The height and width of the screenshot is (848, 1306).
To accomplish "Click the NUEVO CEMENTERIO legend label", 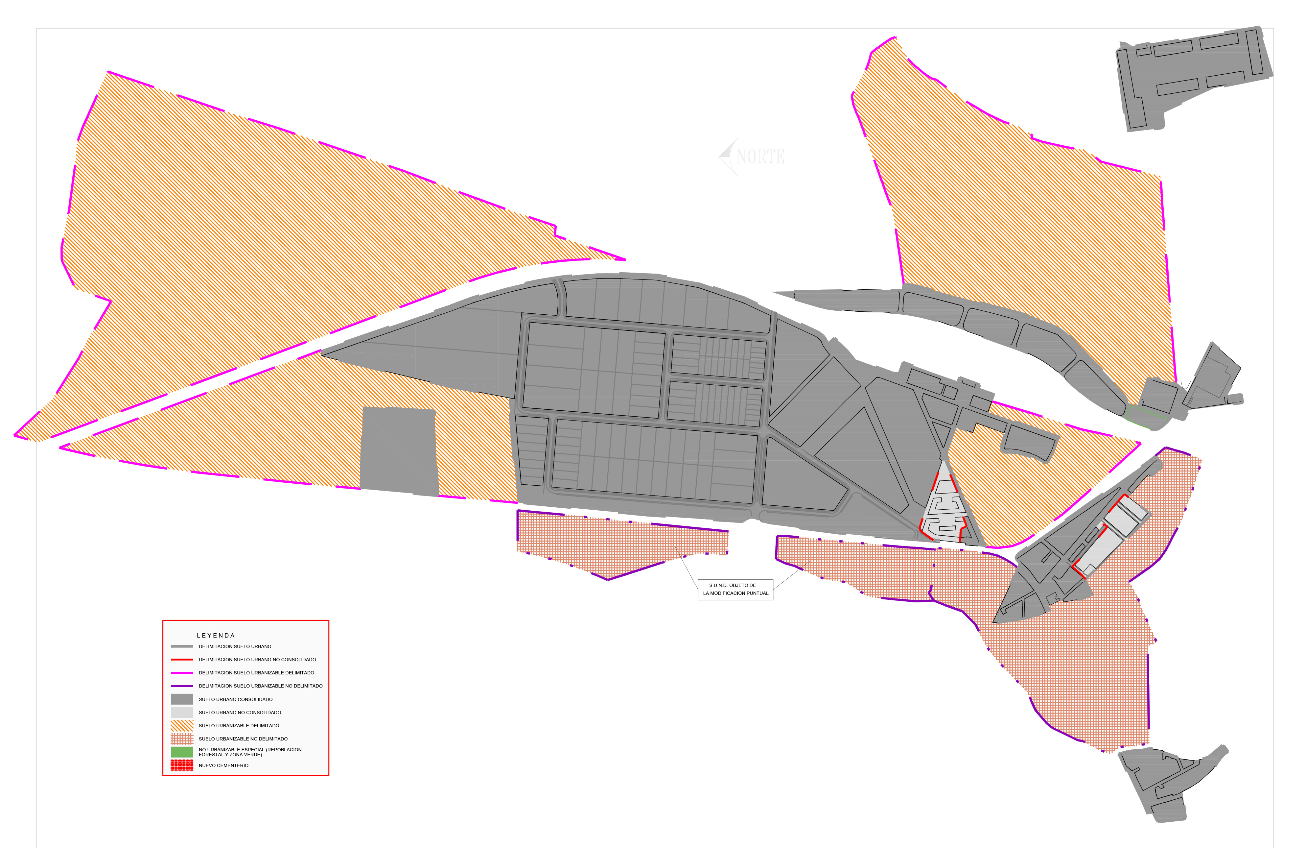I will 223,766.
